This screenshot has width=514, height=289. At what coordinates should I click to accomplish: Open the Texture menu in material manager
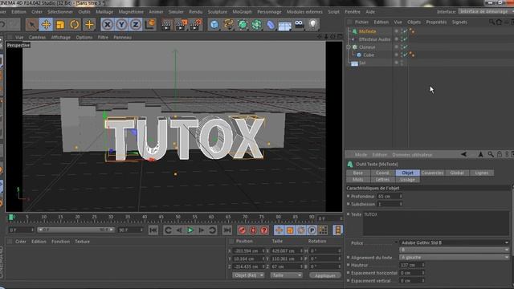click(x=82, y=242)
